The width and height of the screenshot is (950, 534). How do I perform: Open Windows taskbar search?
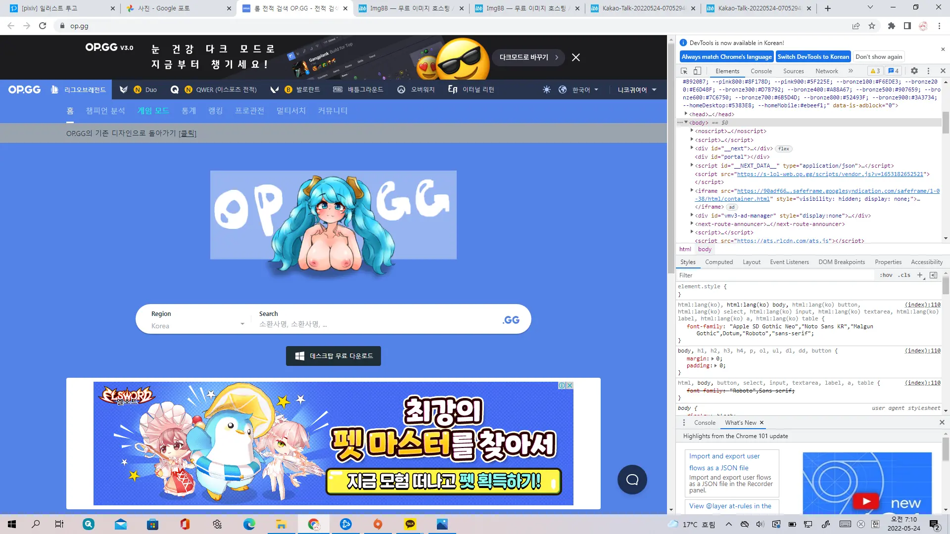[36, 524]
